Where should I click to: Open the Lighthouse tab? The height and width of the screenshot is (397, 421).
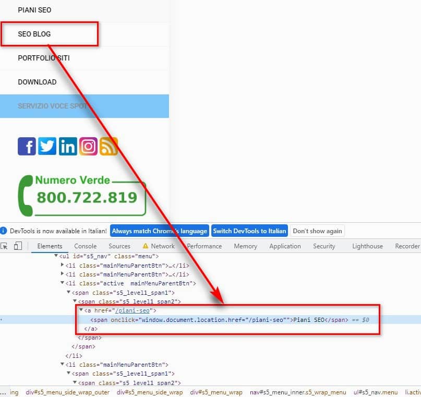point(367,246)
